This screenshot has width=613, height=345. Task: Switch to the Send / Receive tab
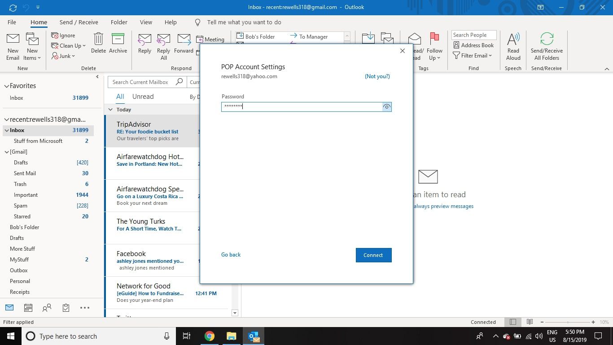79,22
